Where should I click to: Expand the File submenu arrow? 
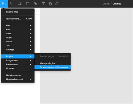(x=30, y=25)
